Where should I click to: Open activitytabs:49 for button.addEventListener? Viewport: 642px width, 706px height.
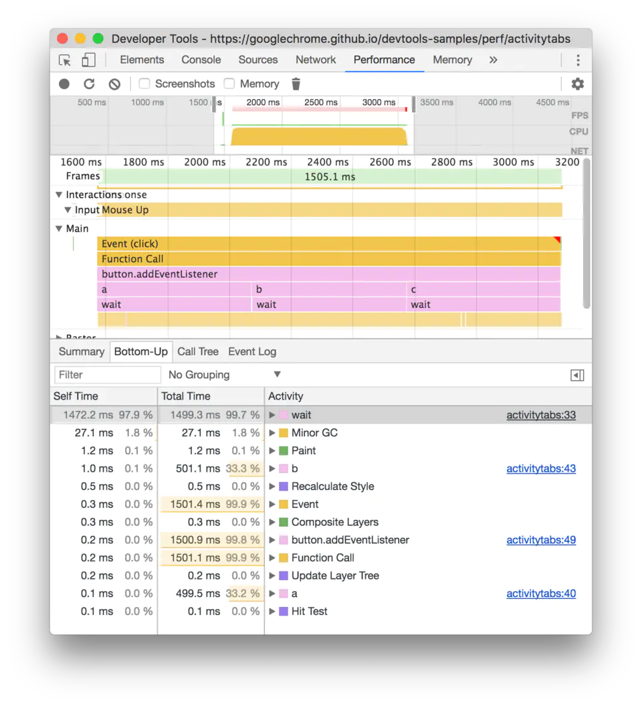pos(541,539)
